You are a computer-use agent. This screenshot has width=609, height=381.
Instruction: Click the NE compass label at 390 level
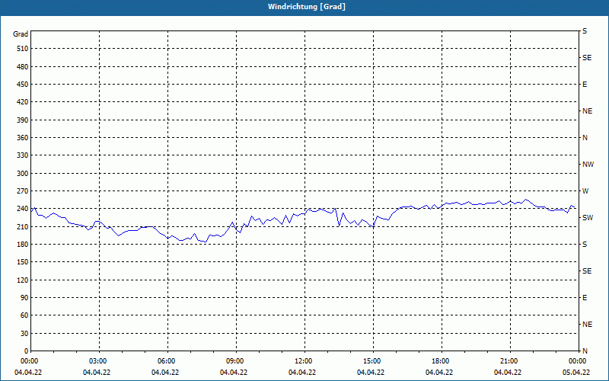[587, 111]
